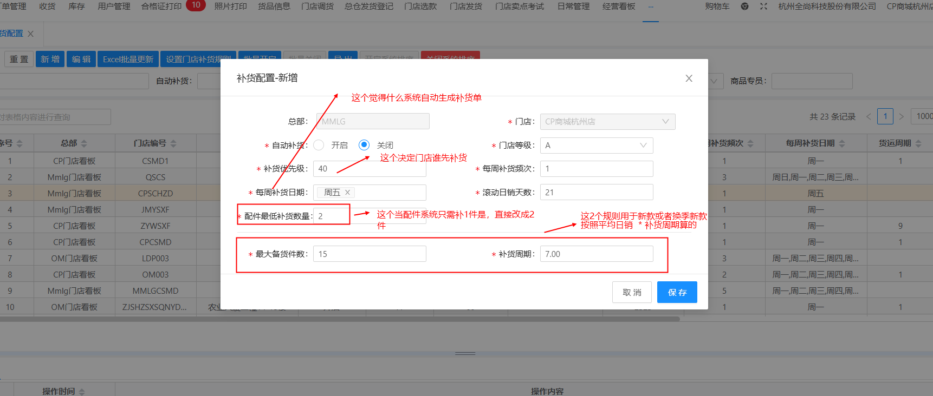This screenshot has height=396, width=933.
Task: Click the 保存 button
Action: 677,292
